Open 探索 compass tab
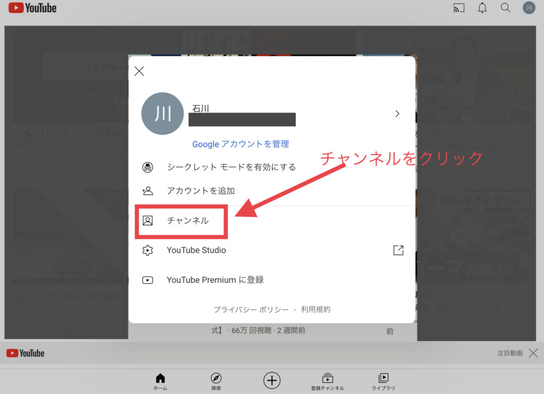 pyautogui.click(x=216, y=382)
